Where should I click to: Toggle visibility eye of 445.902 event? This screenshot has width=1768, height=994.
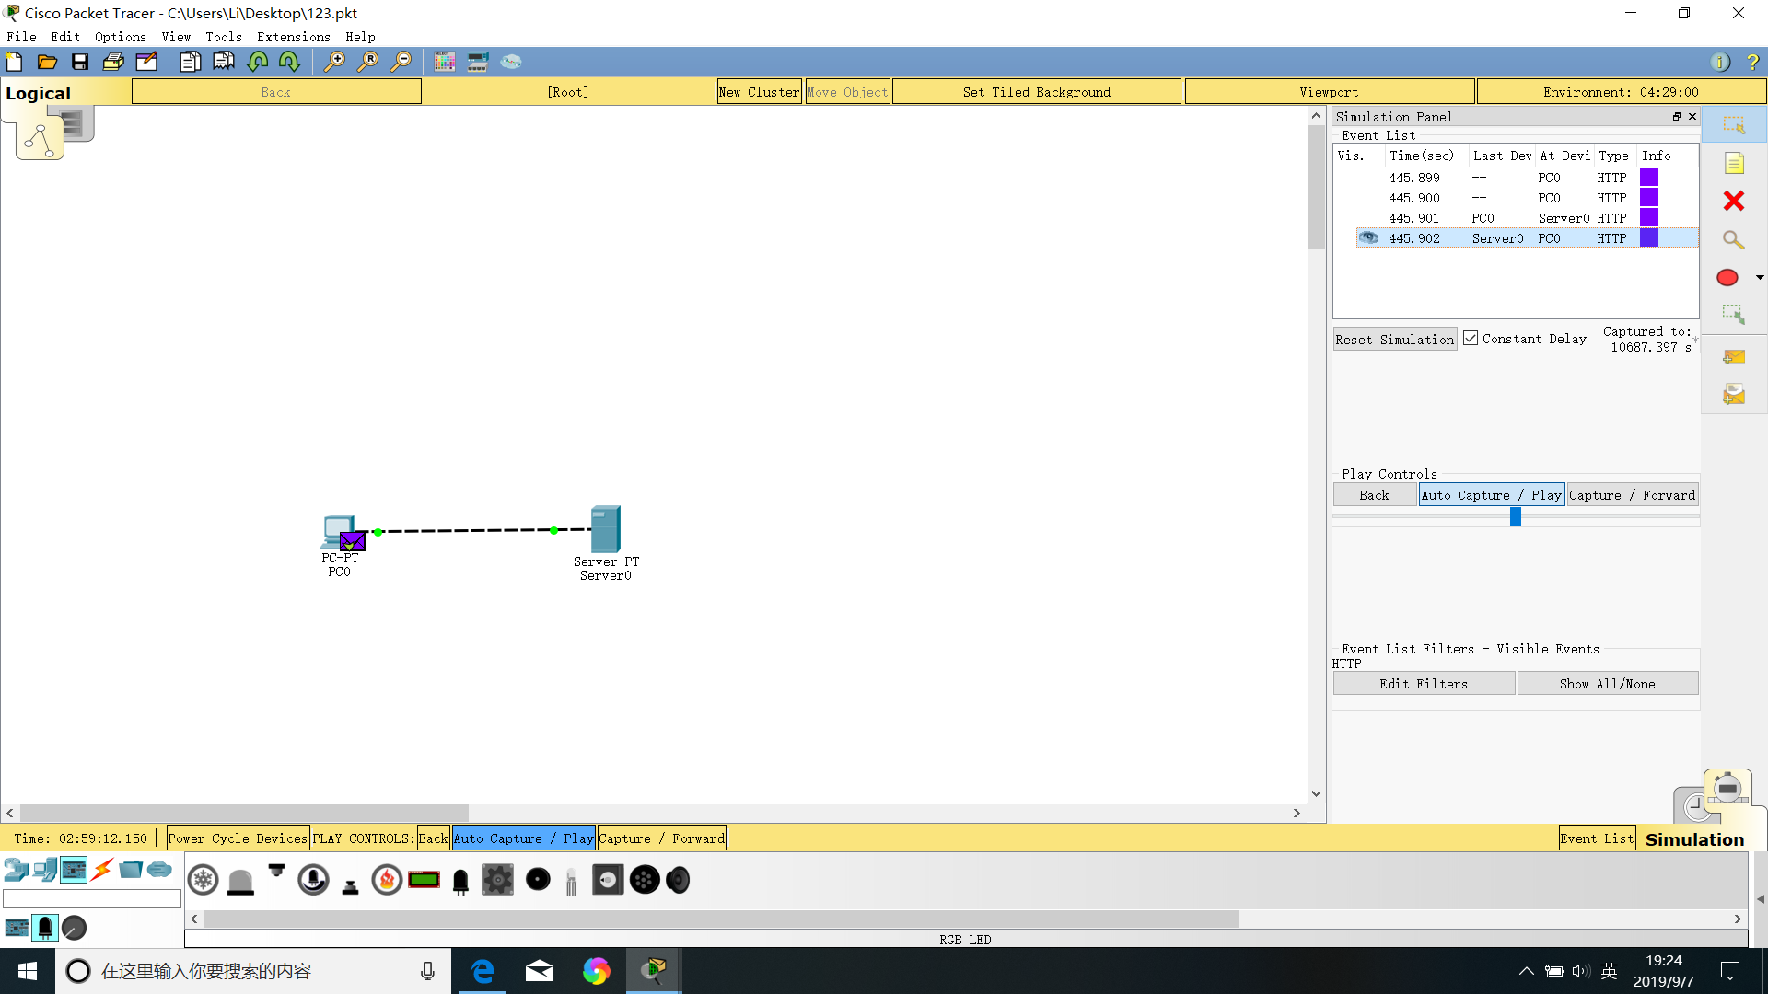1368,237
